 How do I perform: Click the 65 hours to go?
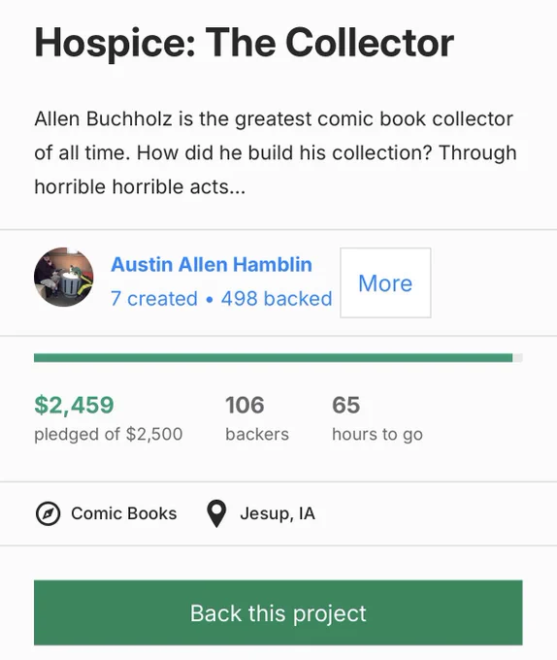[x=345, y=406]
